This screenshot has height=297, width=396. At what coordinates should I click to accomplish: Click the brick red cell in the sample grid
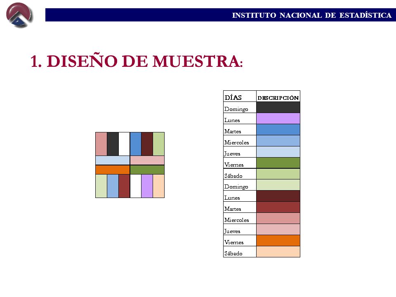(124, 186)
